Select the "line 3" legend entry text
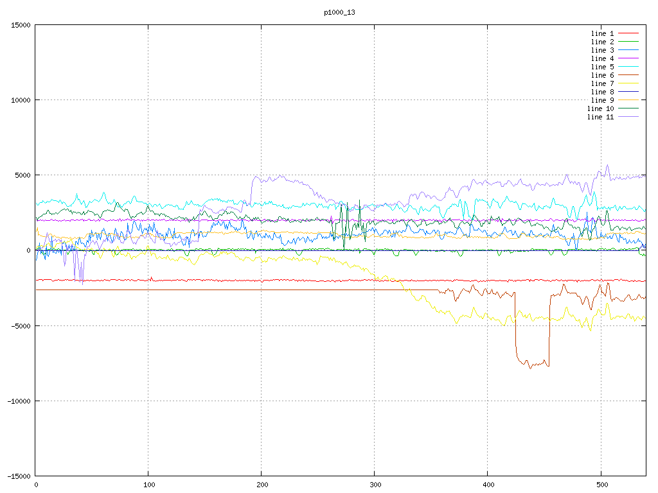The height and width of the screenshot is (493, 658). [x=602, y=50]
